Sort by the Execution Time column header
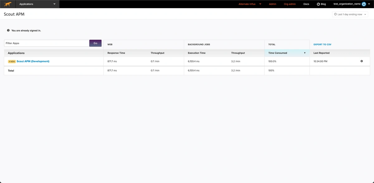The width and height of the screenshot is (374, 183). (x=197, y=53)
